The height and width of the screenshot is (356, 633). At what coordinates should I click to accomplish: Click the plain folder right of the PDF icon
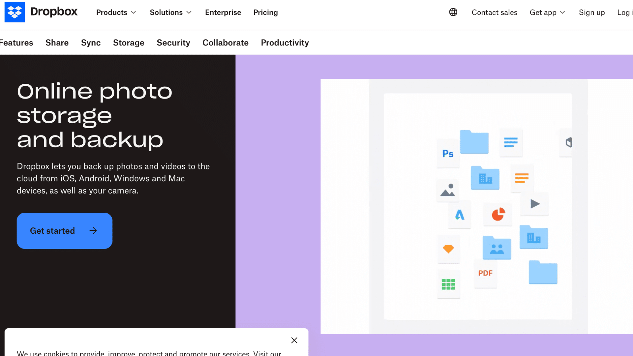543,272
